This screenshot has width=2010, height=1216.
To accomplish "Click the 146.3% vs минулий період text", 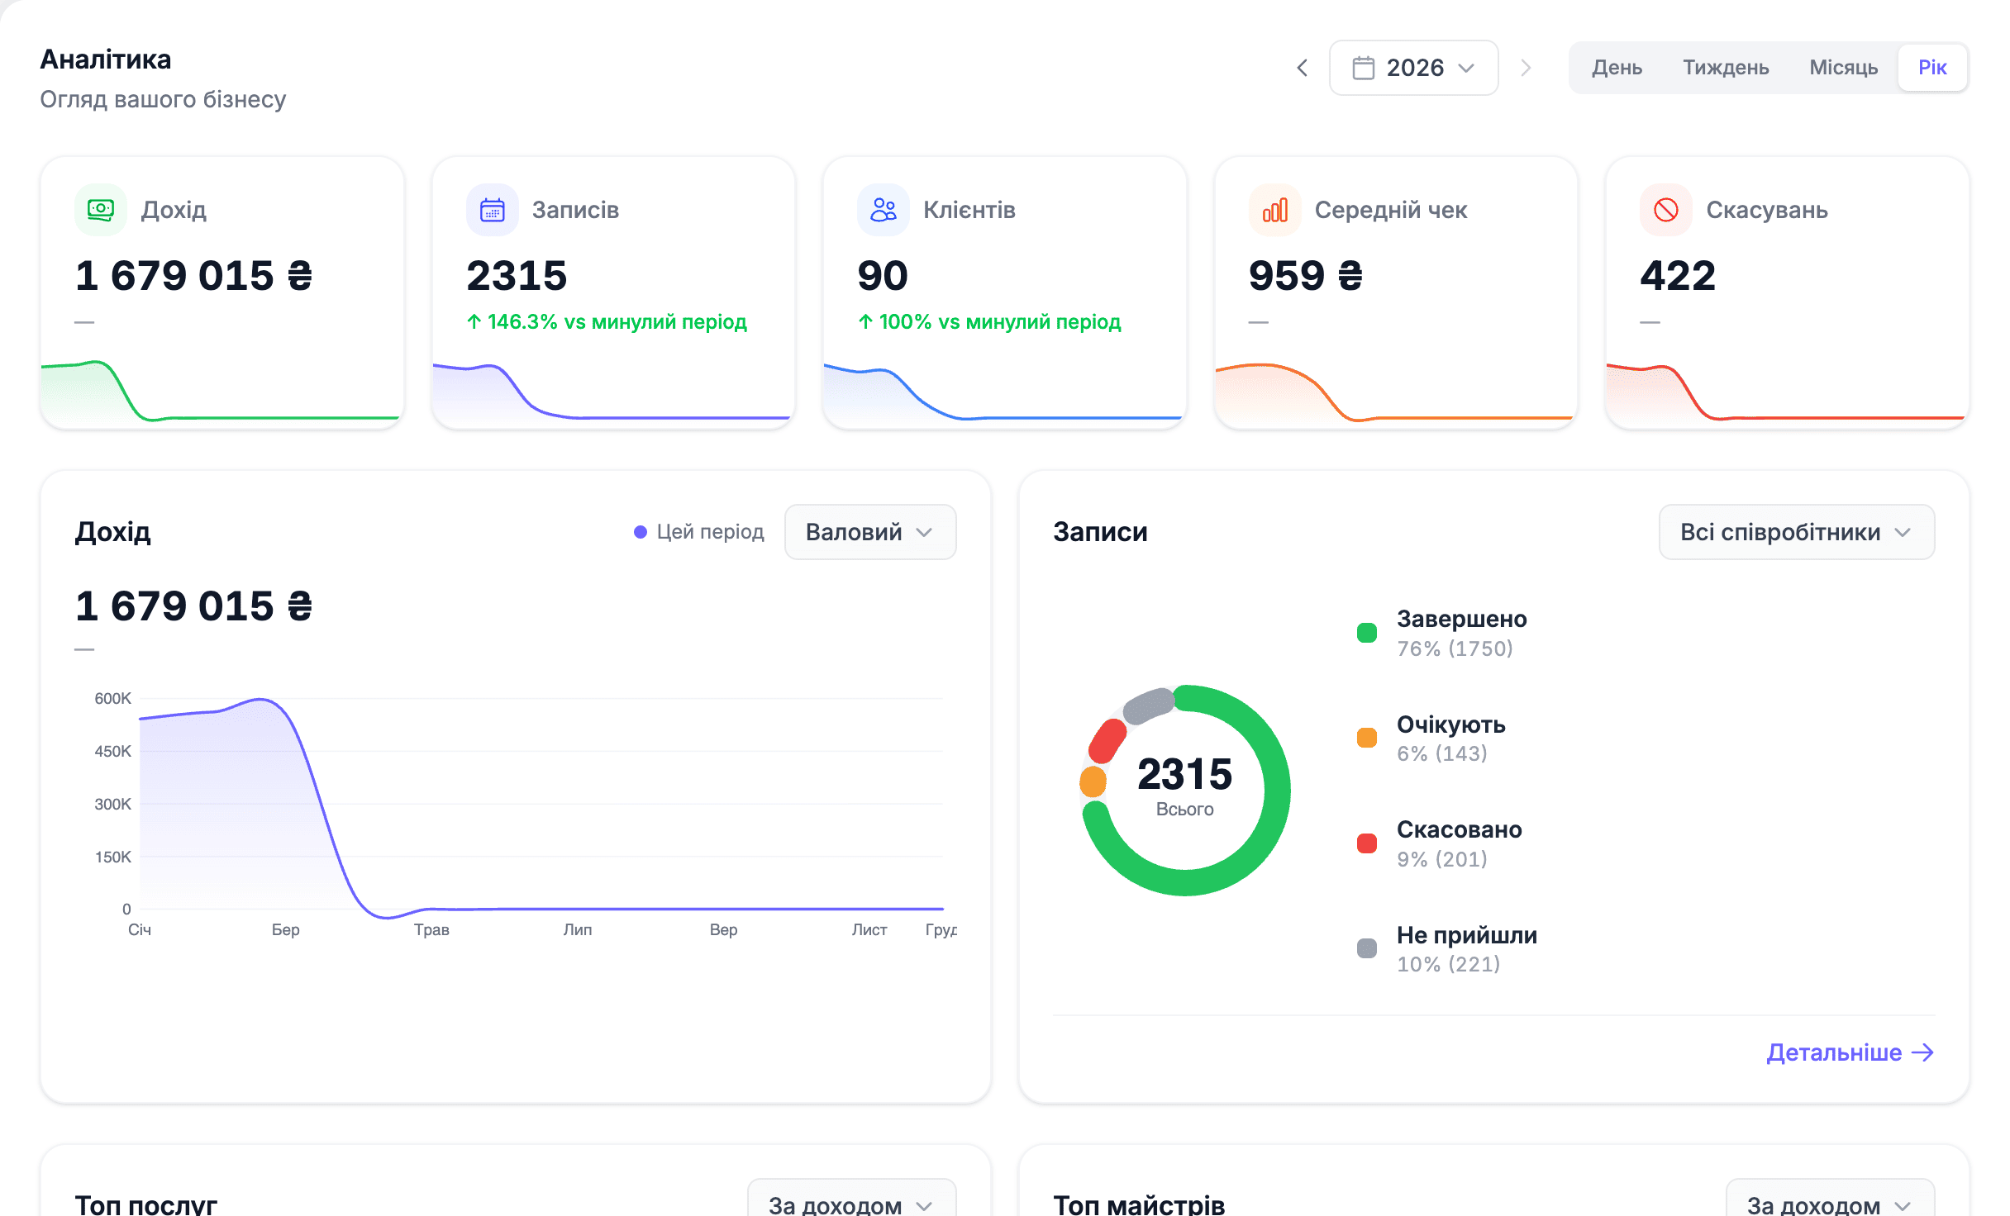I will [x=607, y=321].
